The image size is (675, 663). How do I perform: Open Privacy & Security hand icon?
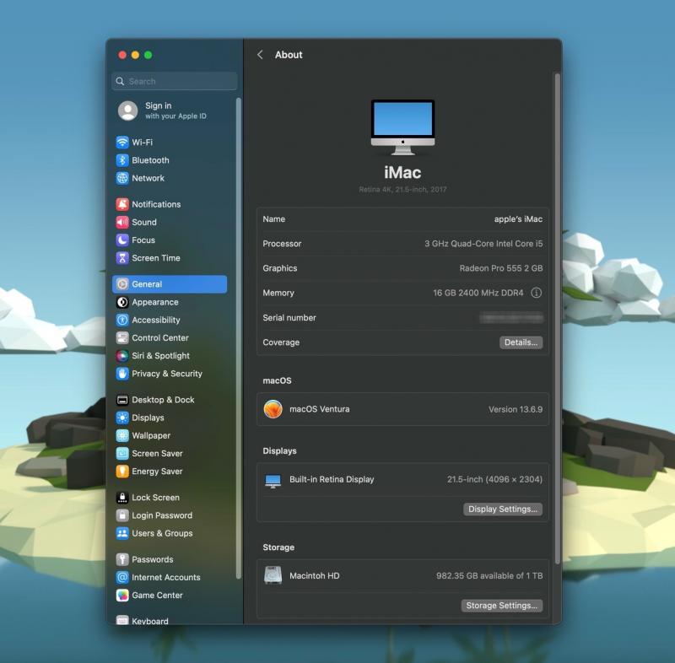[x=122, y=374]
